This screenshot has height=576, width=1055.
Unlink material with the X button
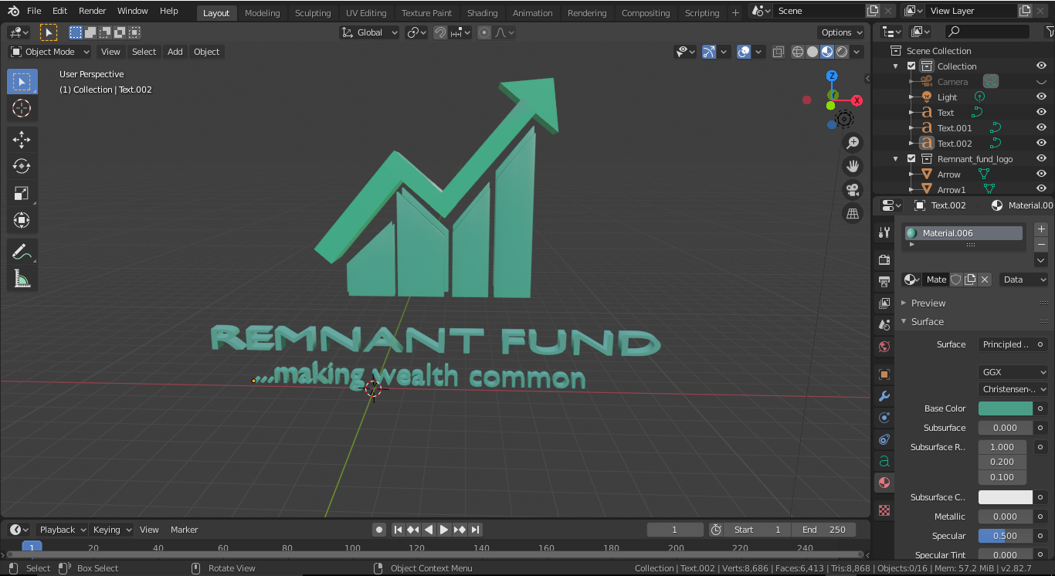[985, 280]
